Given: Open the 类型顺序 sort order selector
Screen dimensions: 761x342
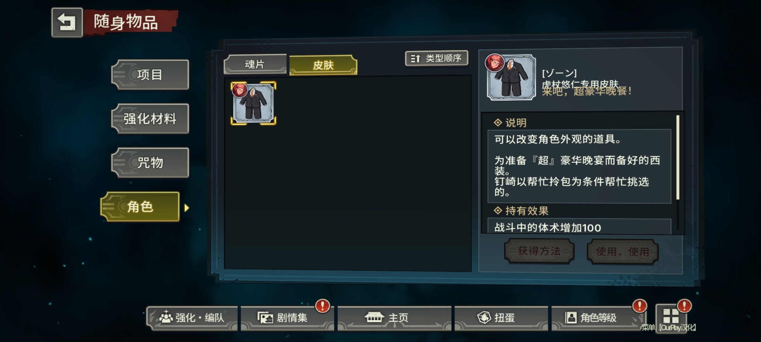Looking at the screenshot, I should [437, 58].
